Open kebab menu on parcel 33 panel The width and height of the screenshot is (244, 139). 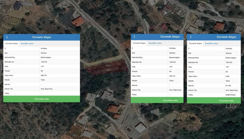coord(7,37)
